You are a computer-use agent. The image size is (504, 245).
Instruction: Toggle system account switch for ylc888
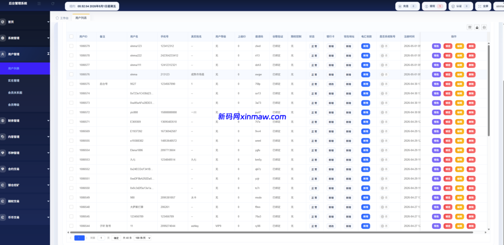[384, 112]
